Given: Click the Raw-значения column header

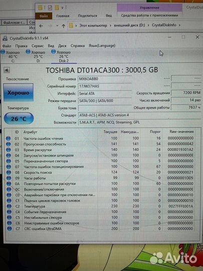Looking at the screenshot, I should coord(181,131).
